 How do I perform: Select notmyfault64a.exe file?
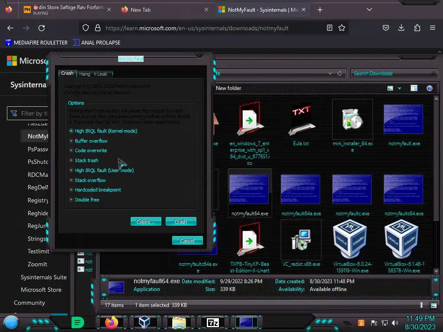(x=301, y=195)
